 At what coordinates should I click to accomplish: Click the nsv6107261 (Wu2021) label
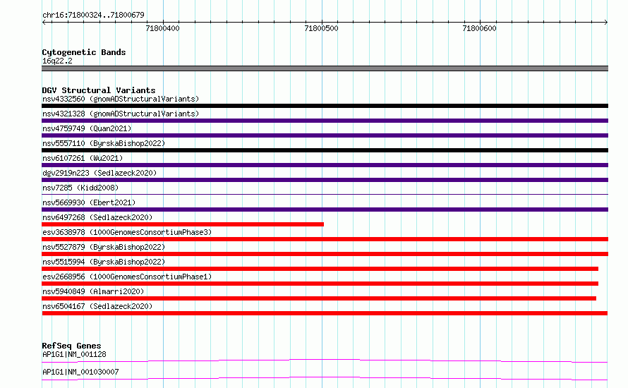click(x=83, y=158)
